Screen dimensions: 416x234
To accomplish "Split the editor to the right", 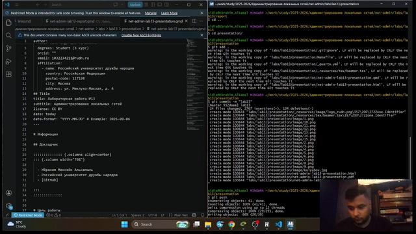I will point(194,21).
